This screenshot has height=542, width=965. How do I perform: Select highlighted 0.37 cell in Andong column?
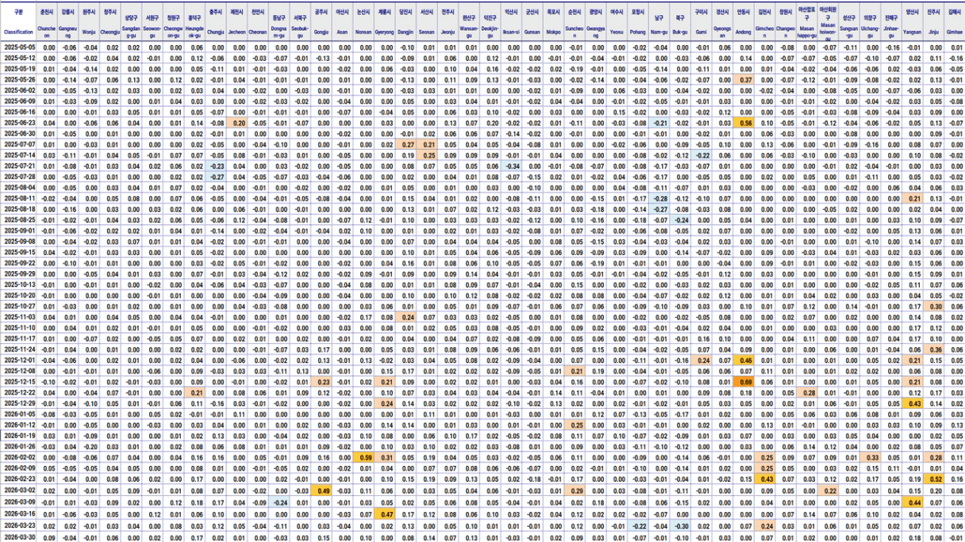click(x=744, y=80)
